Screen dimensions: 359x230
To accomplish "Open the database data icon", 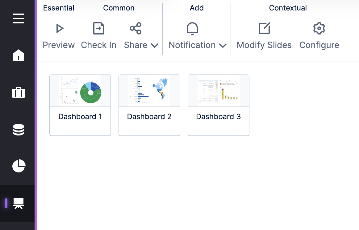I will [18, 130].
